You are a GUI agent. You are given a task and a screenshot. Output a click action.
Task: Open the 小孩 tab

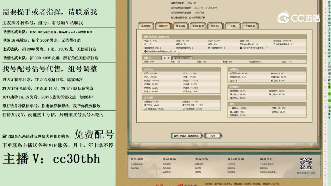point(233,26)
